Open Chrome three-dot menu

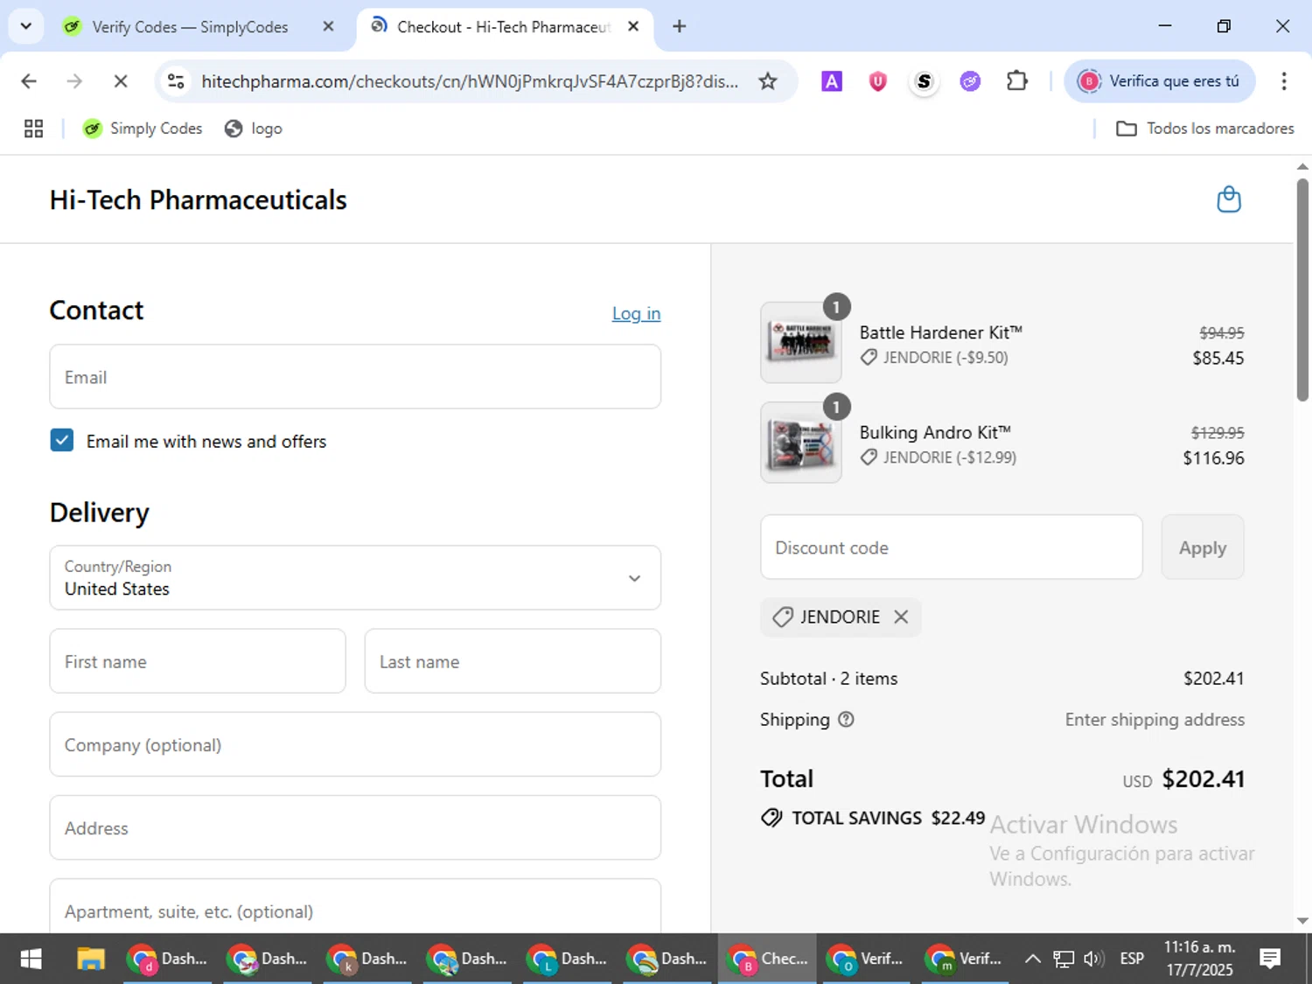(1284, 81)
